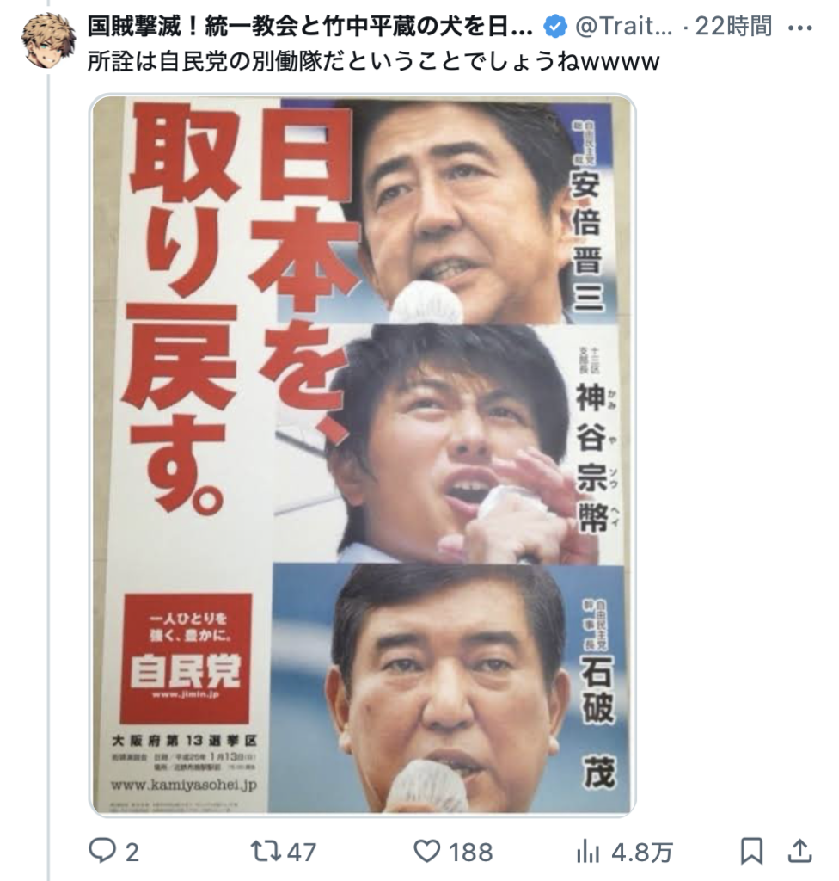This screenshot has height=881, width=839.
Task: Toggle the bookmark icon on this post
Action: (750, 851)
